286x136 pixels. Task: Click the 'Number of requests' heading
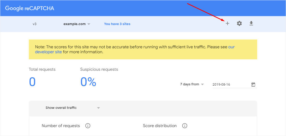point(61,126)
